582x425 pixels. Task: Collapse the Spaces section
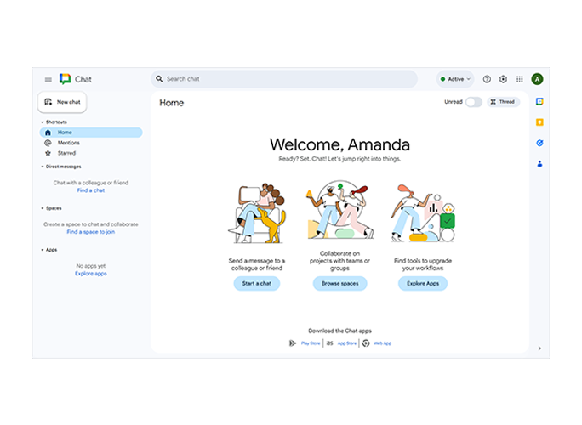click(x=43, y=208)
